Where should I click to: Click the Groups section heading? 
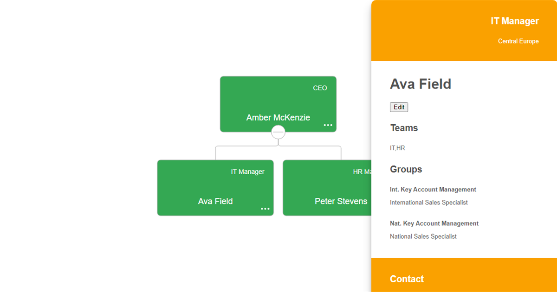pos(406,169)
